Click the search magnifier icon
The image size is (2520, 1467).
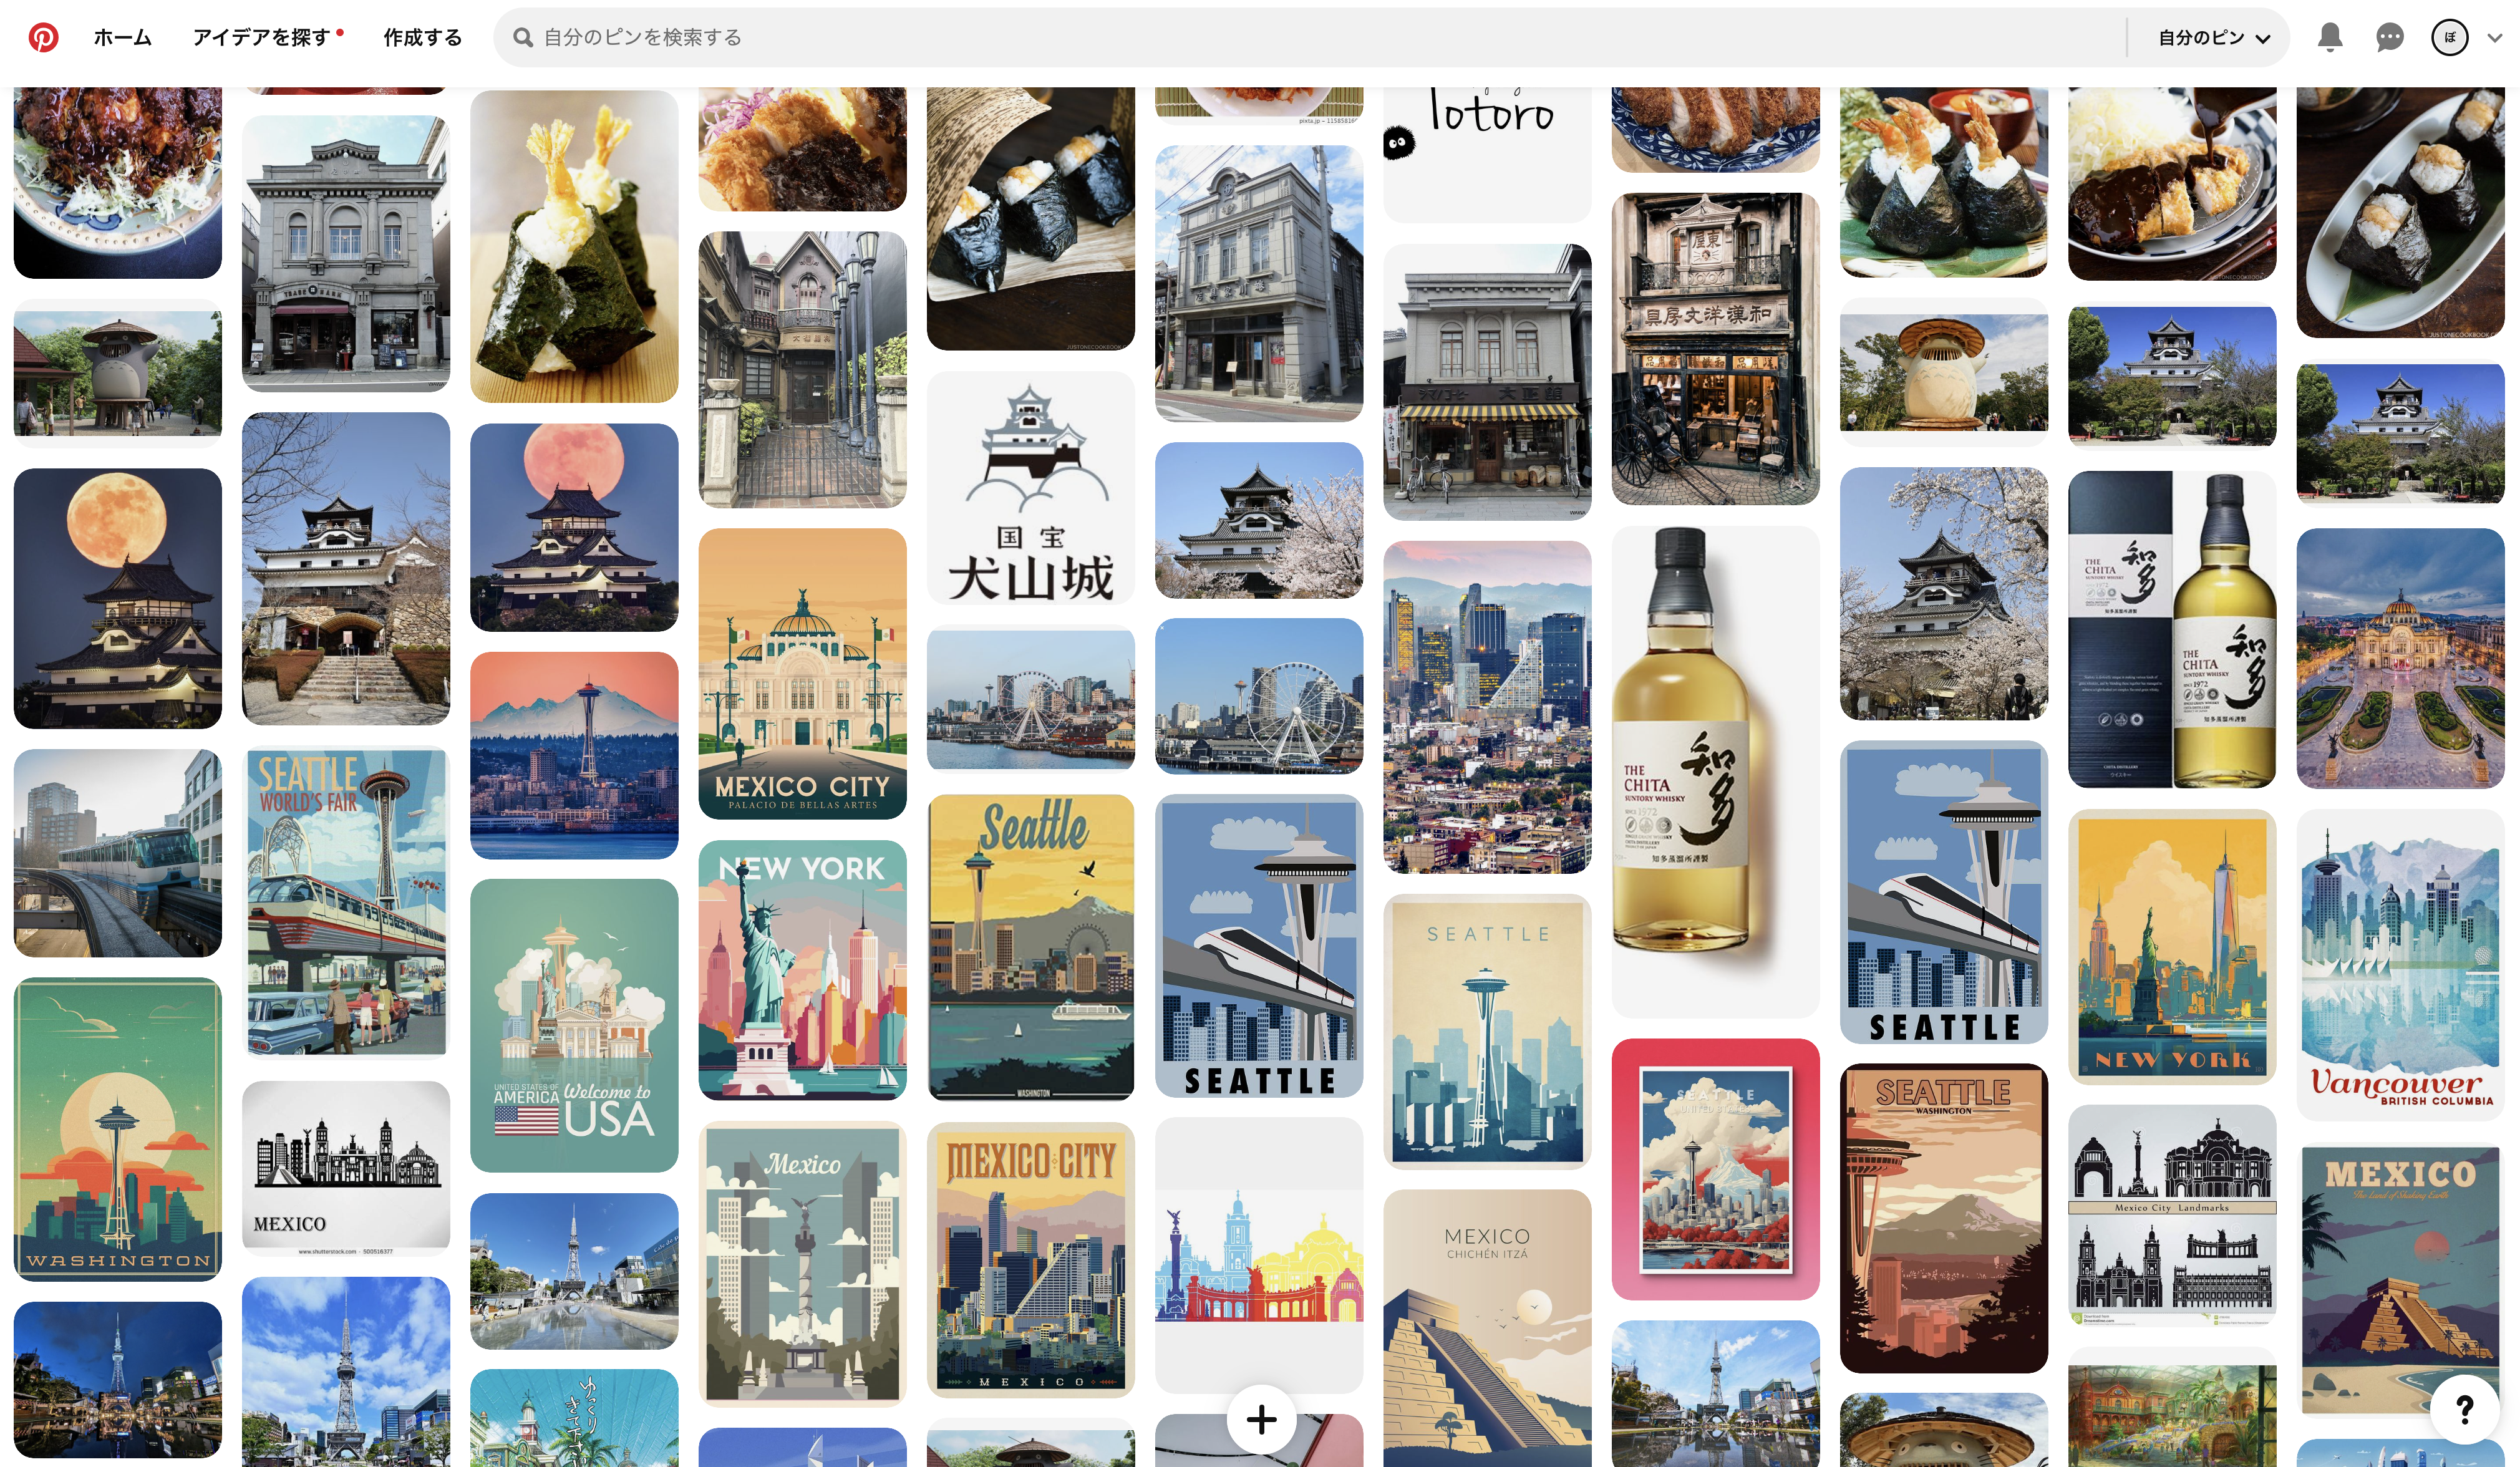522,37
